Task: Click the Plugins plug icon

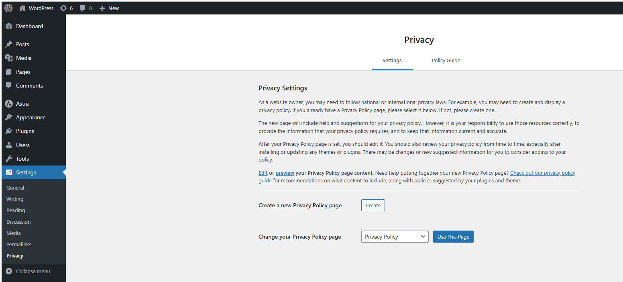Action: (9, 131)
